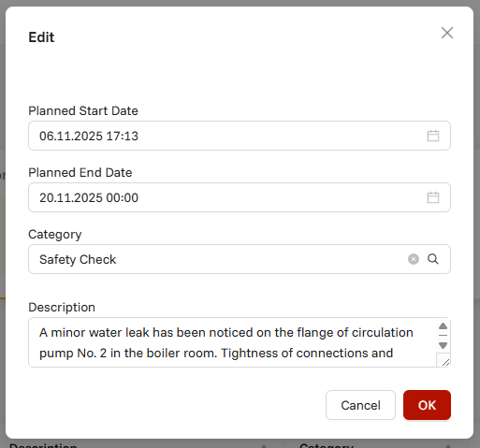Open calendar picker for Planned End Date
Screen dimensions: 480x448
pyautogui.click(x=433, y=197)
